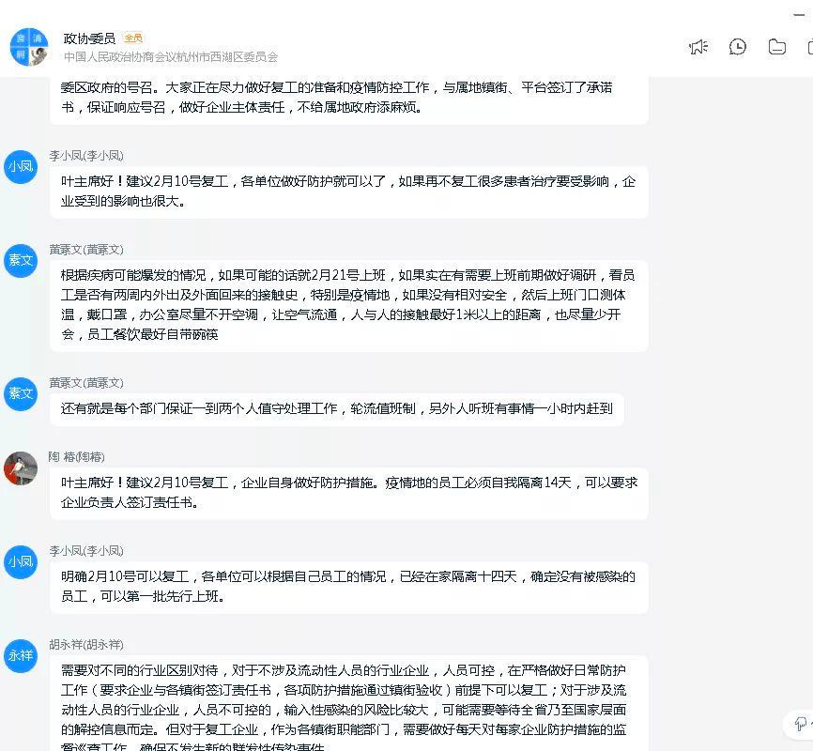Click the lower 小凤 avatar by the 明确2月10号 message
813x751 pixels.
(21, 562)
